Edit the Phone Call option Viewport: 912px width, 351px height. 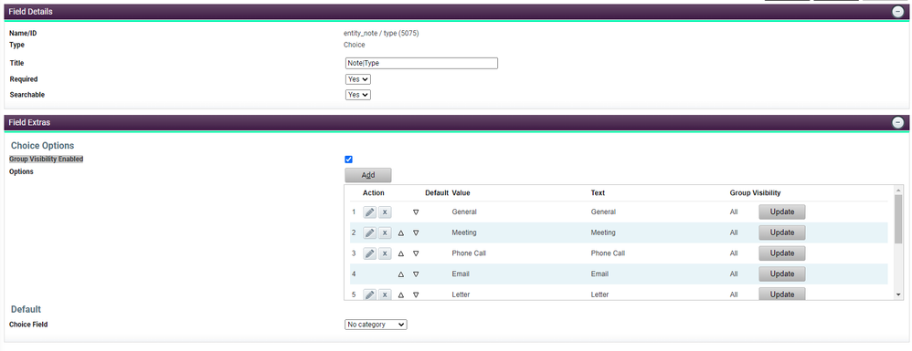coord(370,253)
